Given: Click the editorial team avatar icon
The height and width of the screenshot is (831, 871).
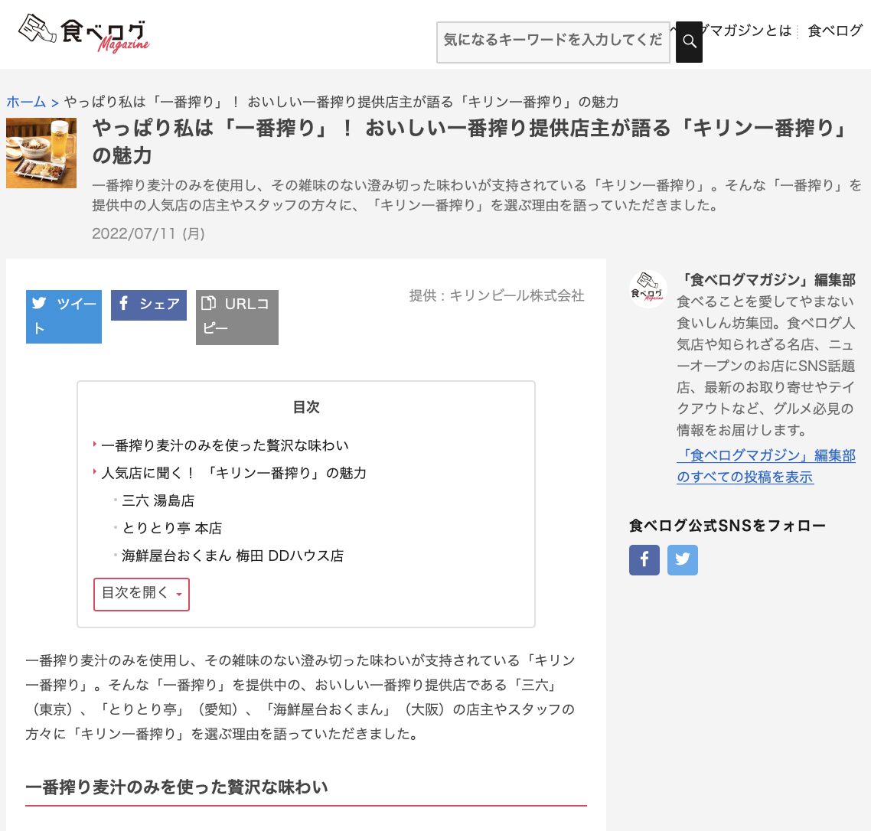Looking at the screenshot, I should pos(648,290).
